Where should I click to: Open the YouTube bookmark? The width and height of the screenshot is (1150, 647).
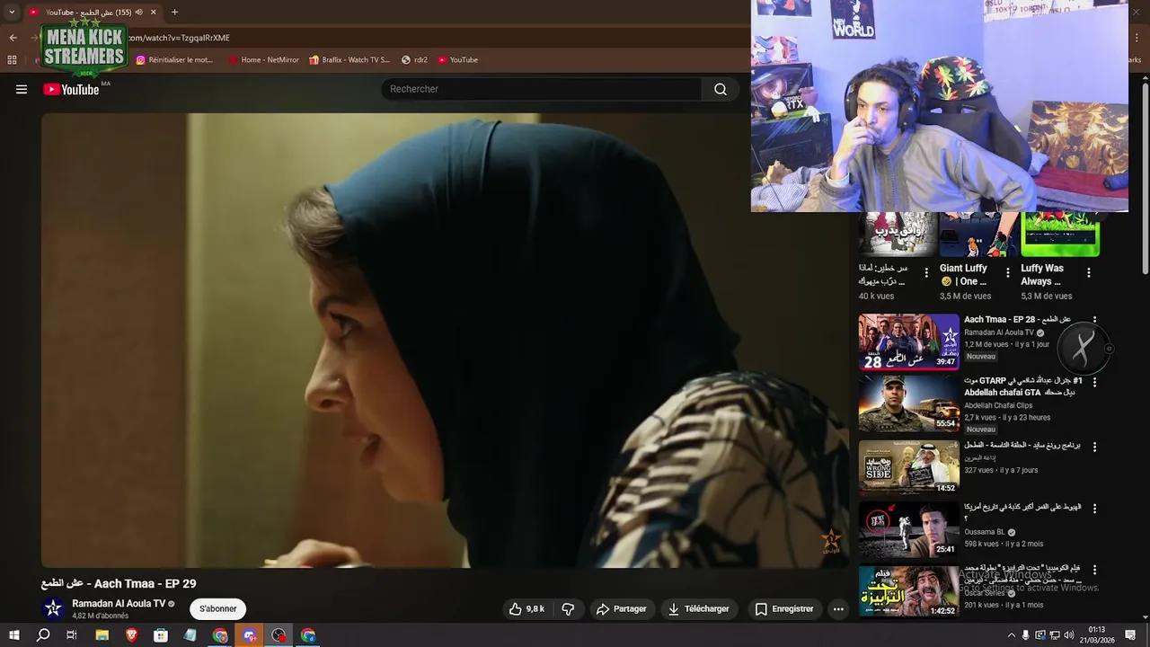click(458, 60)
